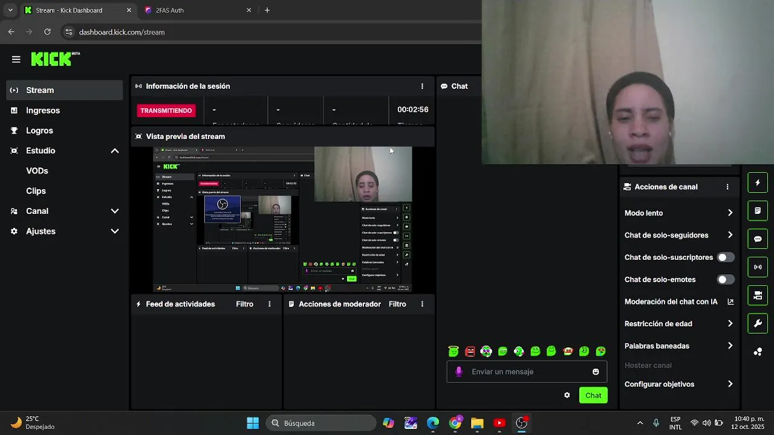Toggle the lightning bolt widget button
The image size is (774, 435).
[758, 182]
